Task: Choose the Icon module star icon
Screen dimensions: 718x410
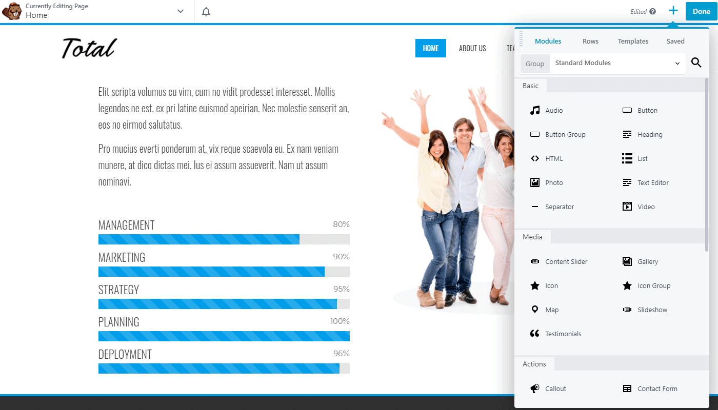Action: pyautogui.click(x=535, y=285)
